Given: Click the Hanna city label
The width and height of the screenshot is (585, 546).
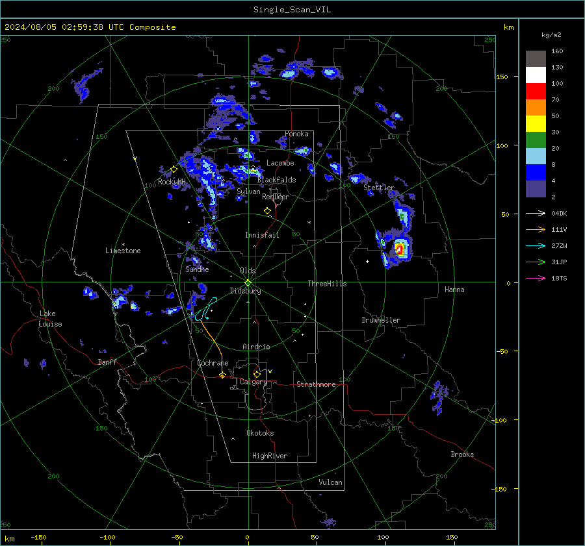Looking at the screenshot, I should (454, 290).
